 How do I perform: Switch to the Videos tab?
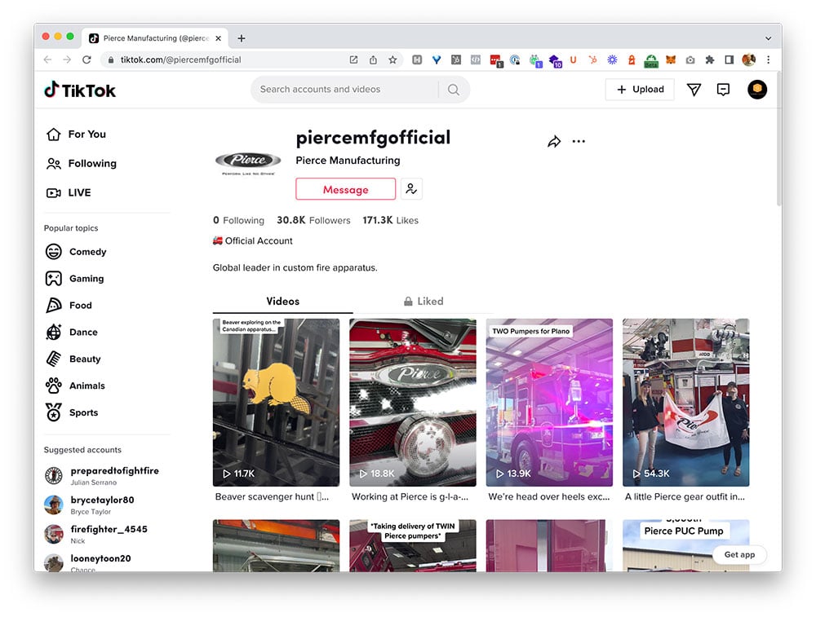click(x=282, y=302)
